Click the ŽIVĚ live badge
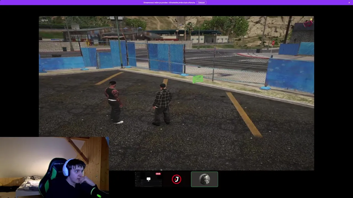 tap(158, 174)
